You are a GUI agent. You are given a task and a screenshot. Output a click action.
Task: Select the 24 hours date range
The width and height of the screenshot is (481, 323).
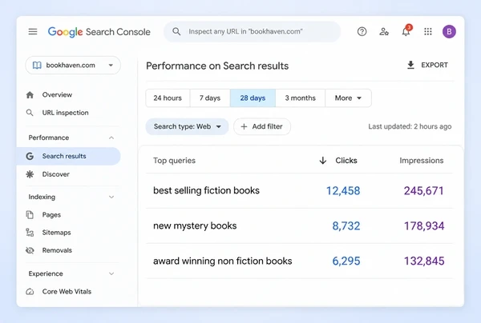[x=168, y=98]
